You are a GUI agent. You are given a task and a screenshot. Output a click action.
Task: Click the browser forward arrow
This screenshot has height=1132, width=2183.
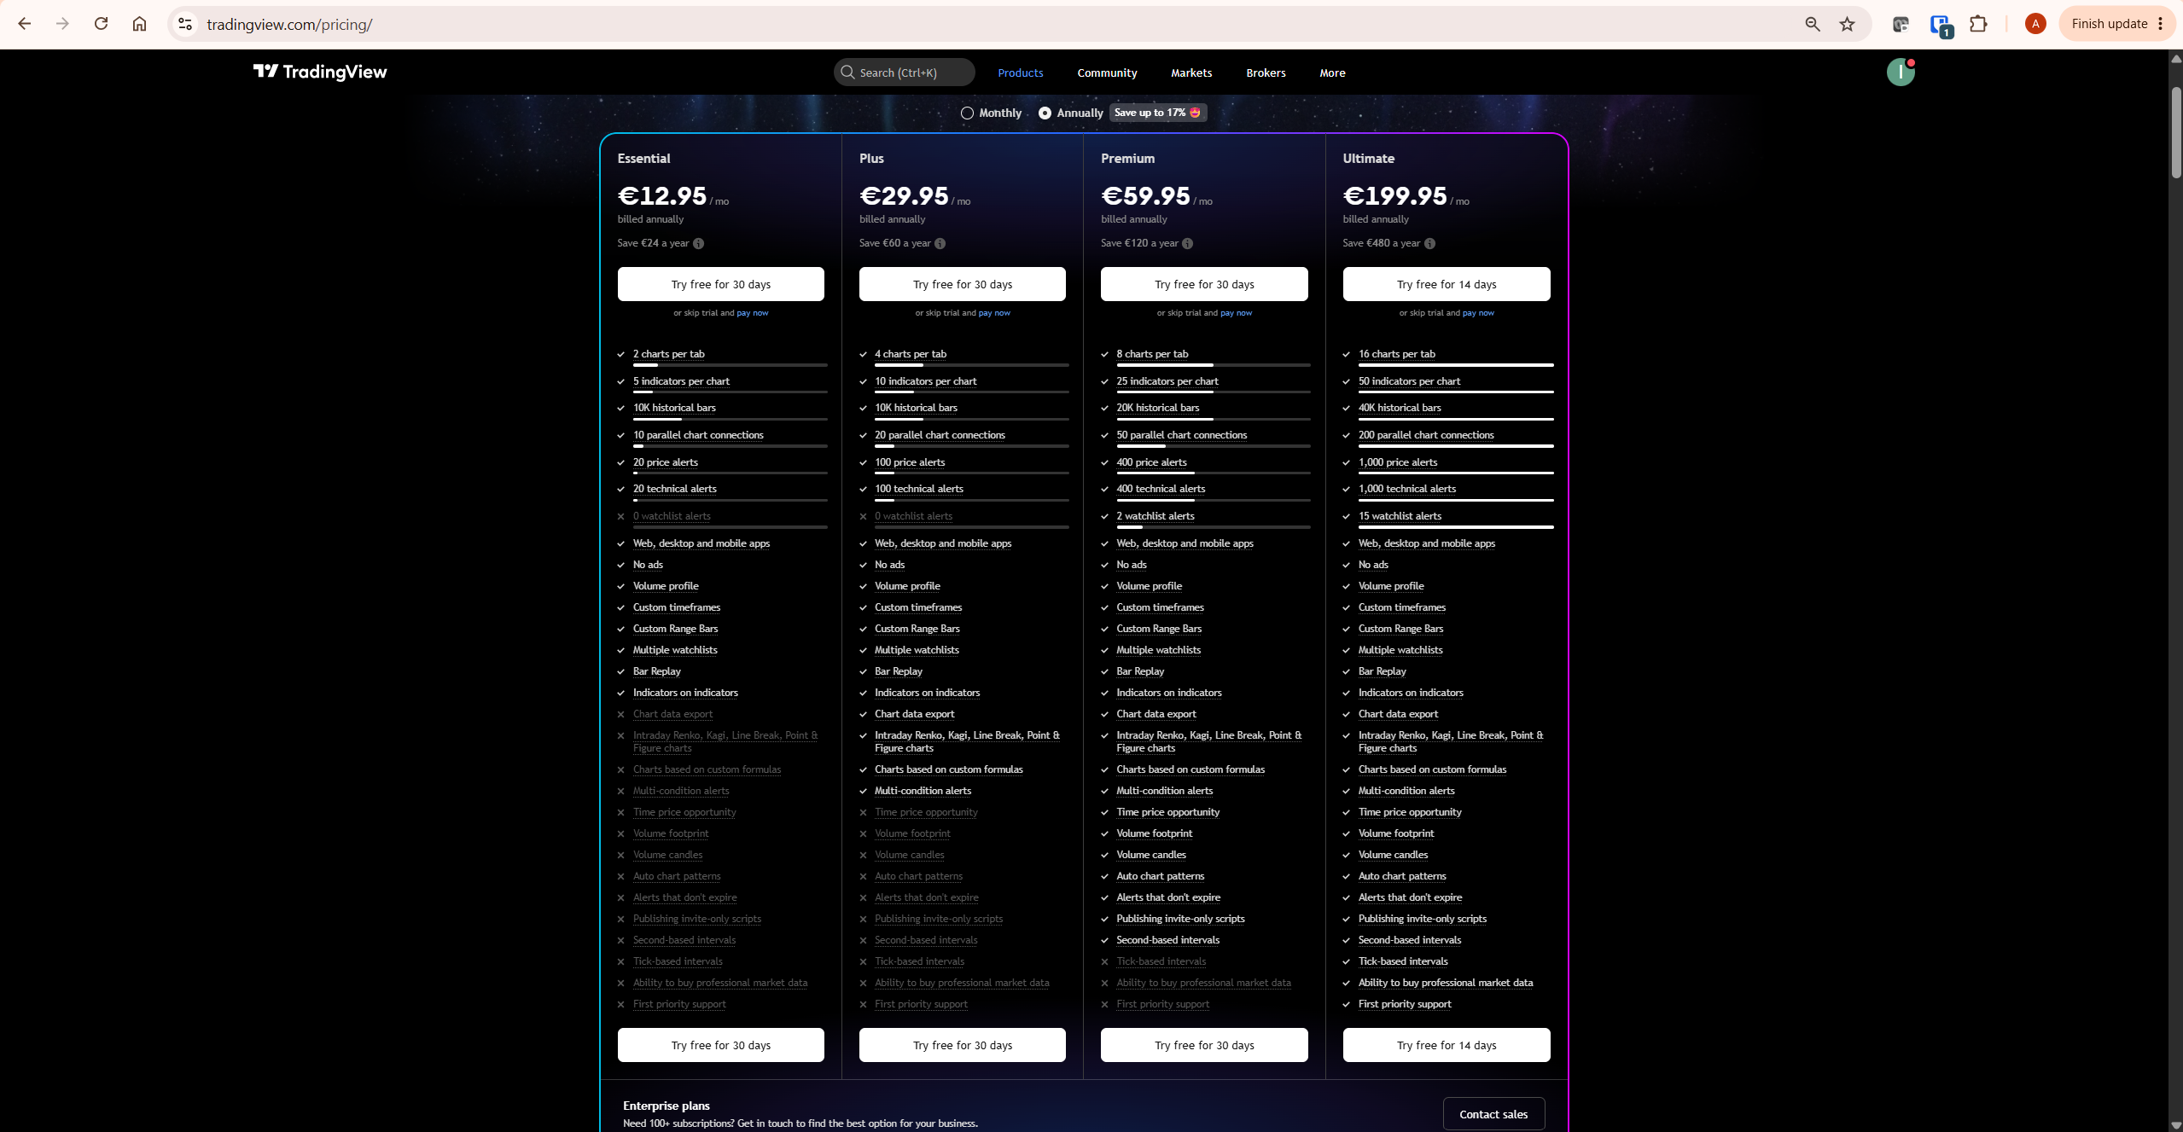click(x=62, y=24)
